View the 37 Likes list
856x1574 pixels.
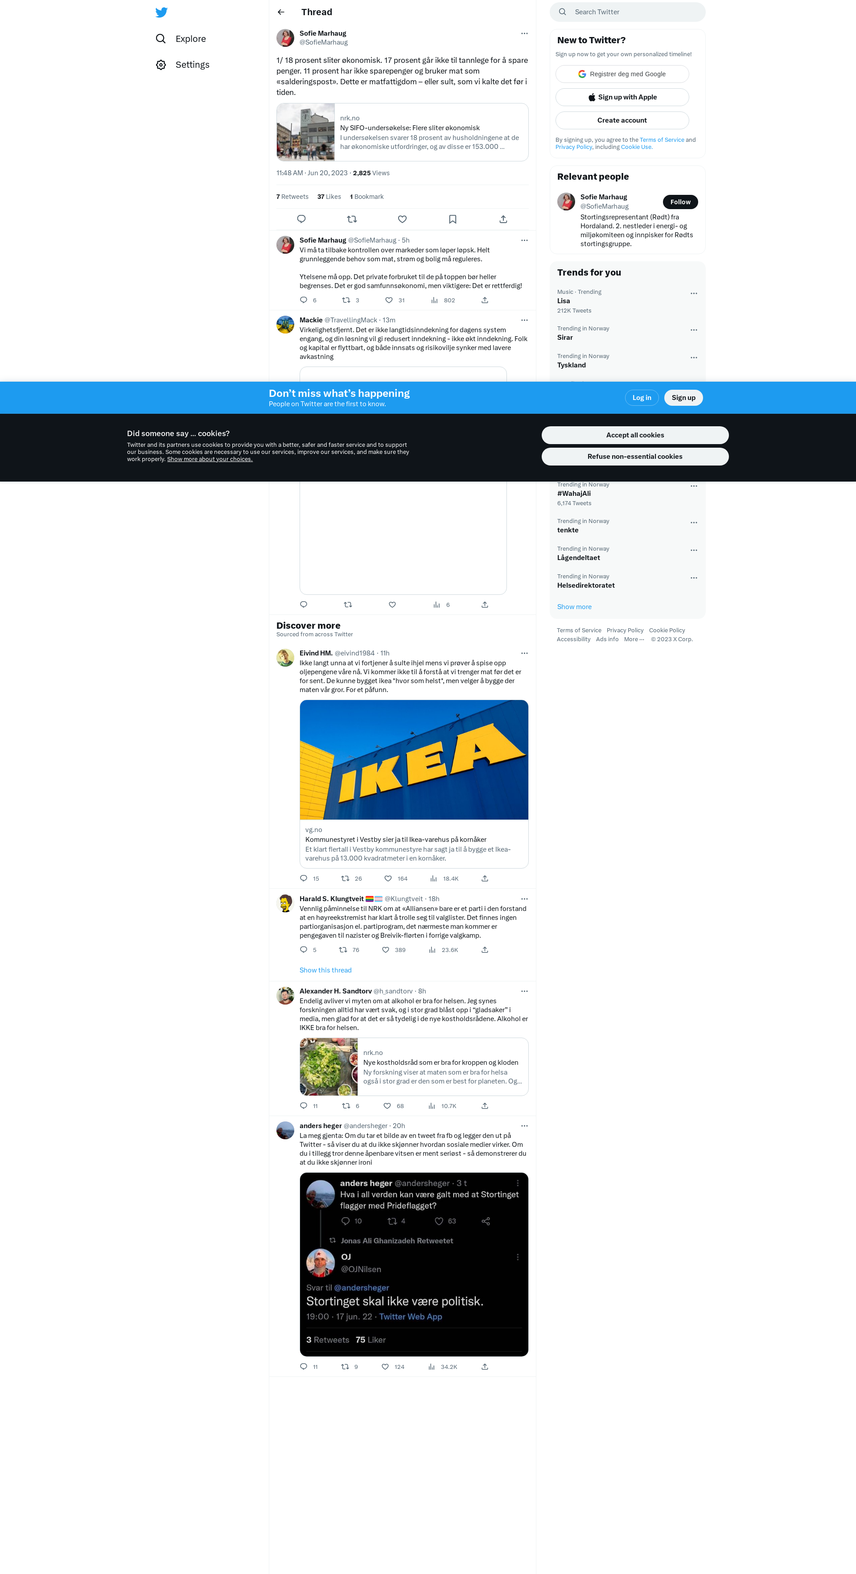coord(329,197)
